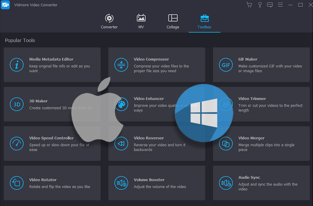Select the 3D Maker icon
This screenshot has width=313, height=206.
[x=17, y=104]
